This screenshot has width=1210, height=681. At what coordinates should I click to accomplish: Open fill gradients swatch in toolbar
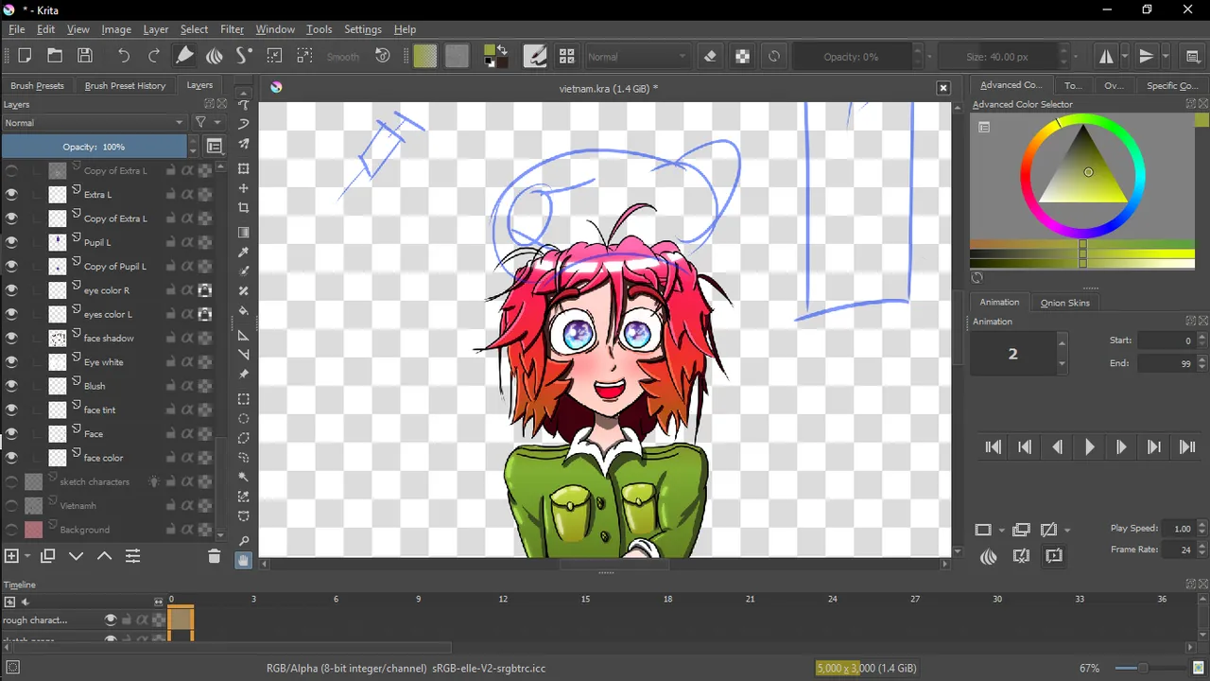425,56
